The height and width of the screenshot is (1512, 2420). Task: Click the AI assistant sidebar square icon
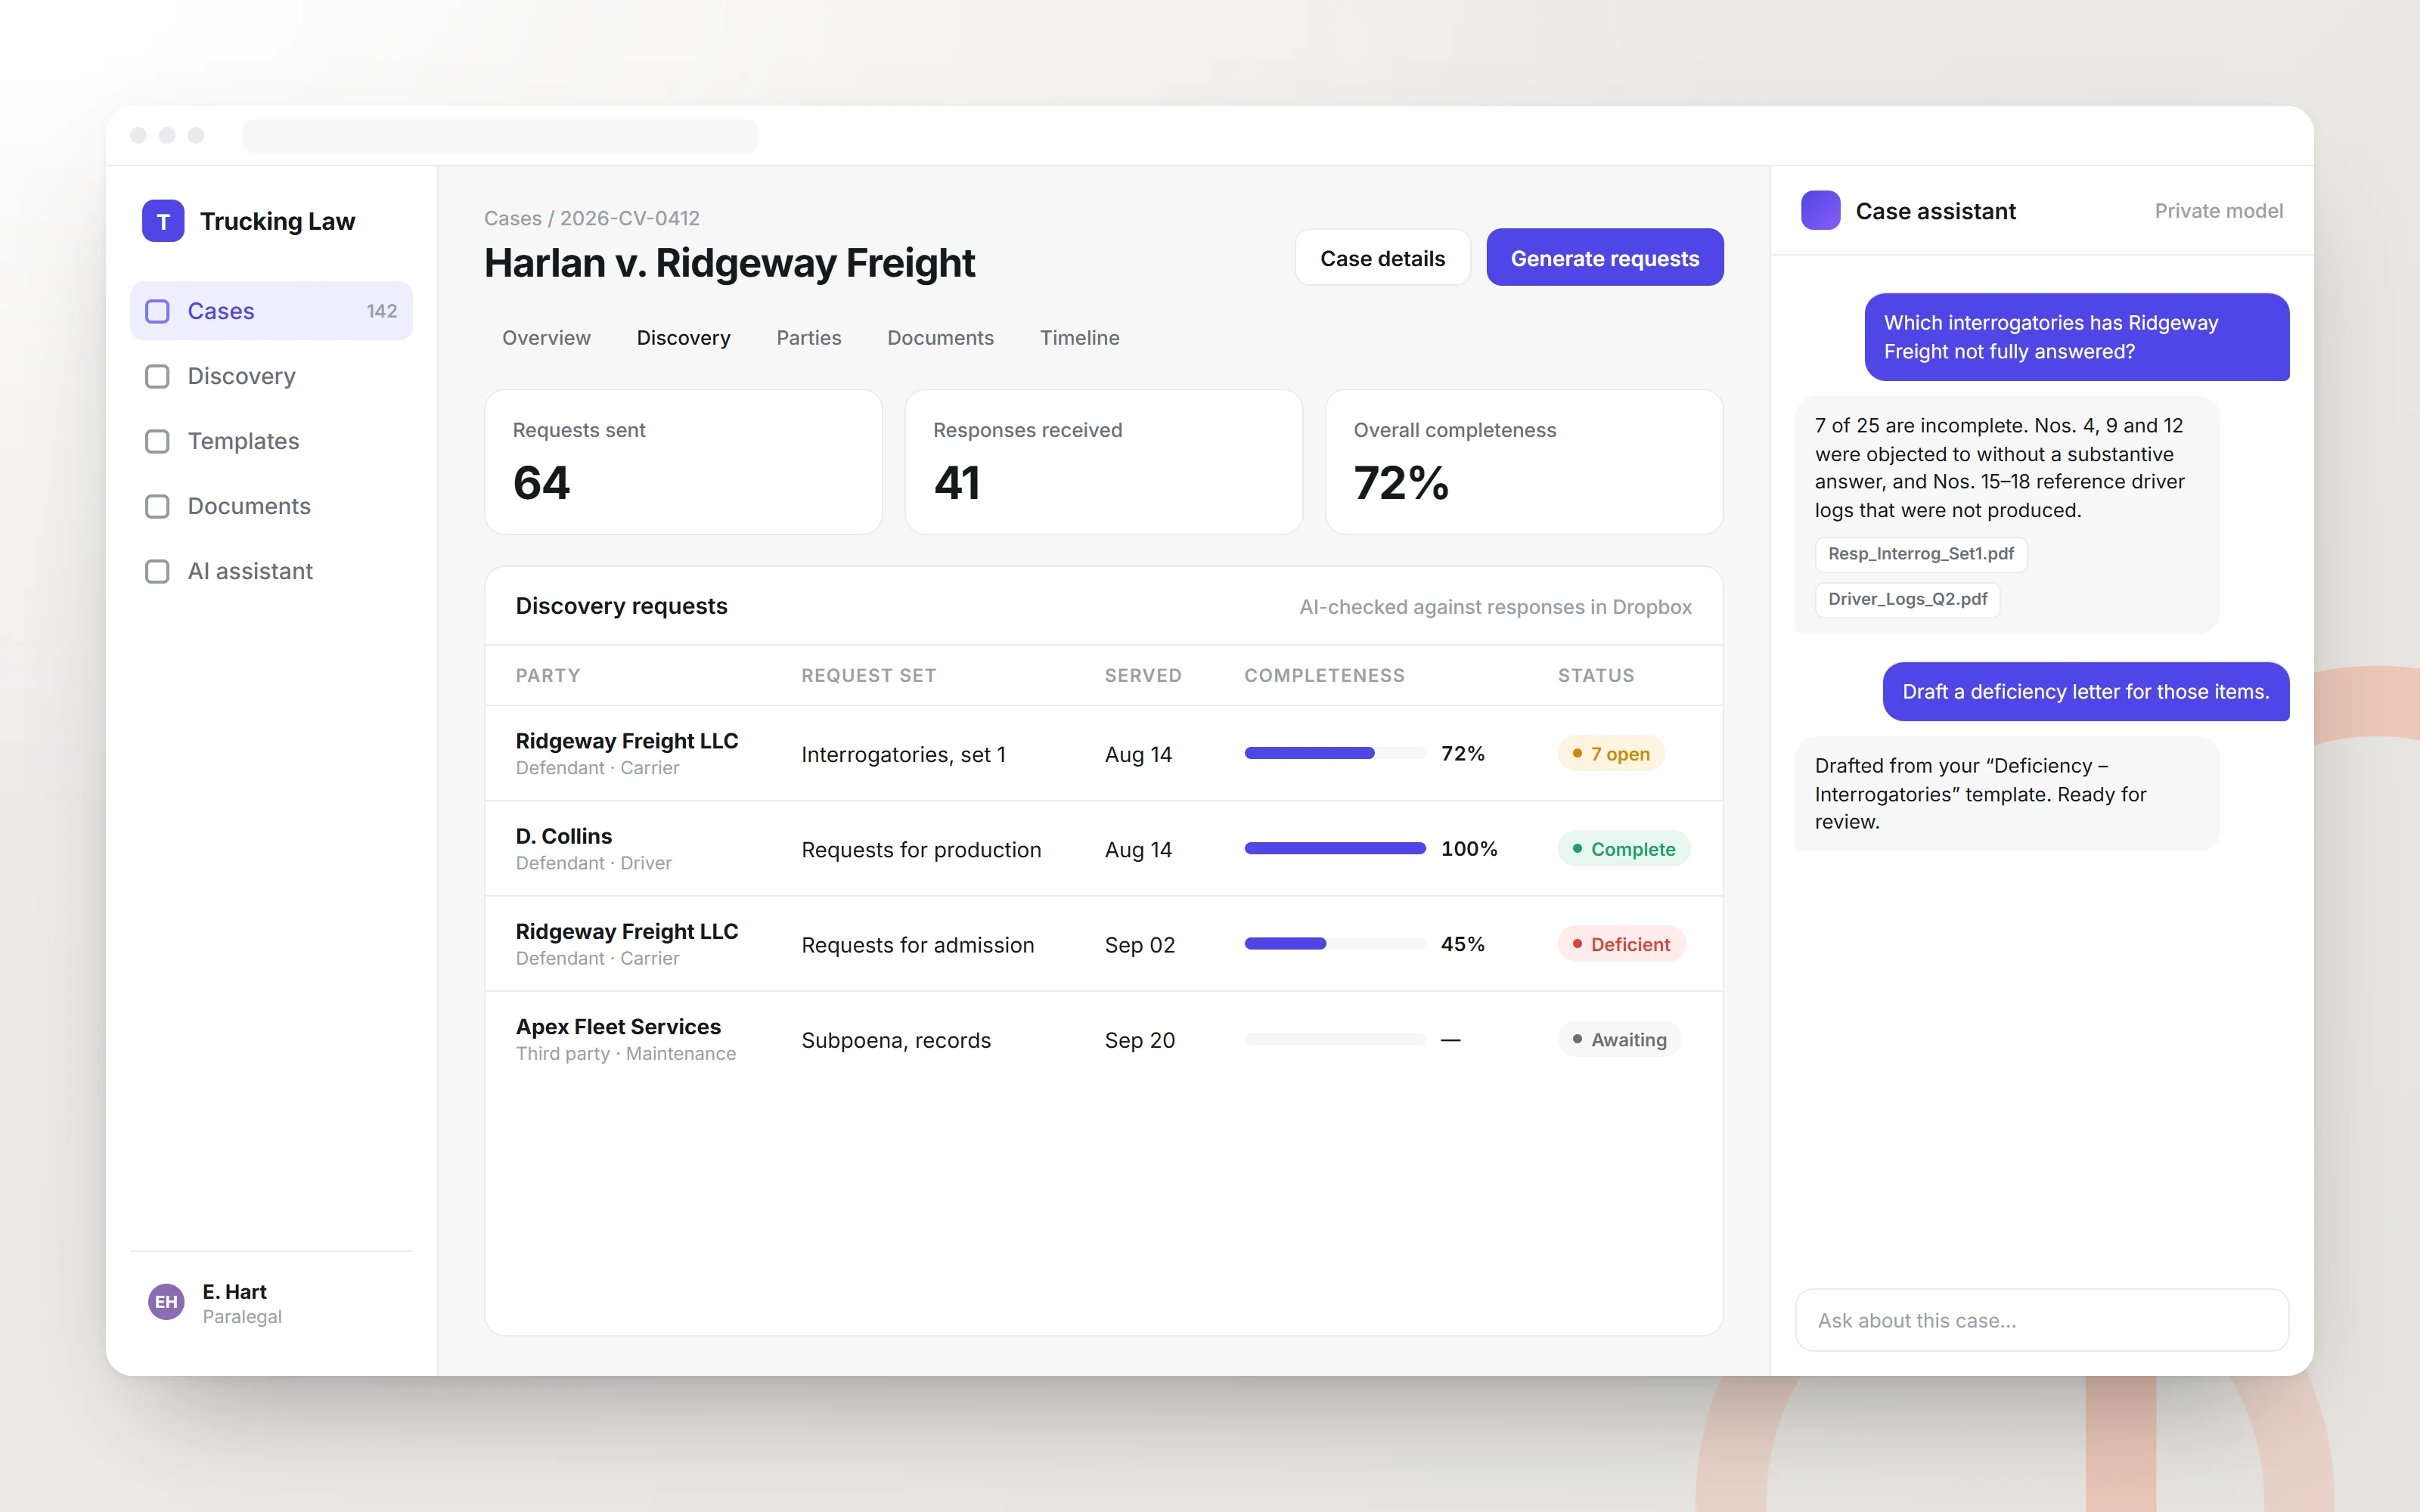(x=157, y=571)
